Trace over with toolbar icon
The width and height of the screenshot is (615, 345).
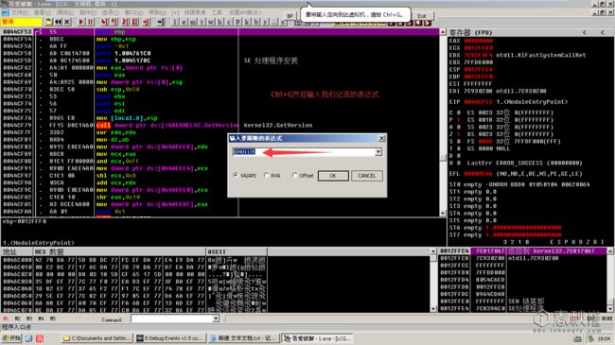(134, 22)
